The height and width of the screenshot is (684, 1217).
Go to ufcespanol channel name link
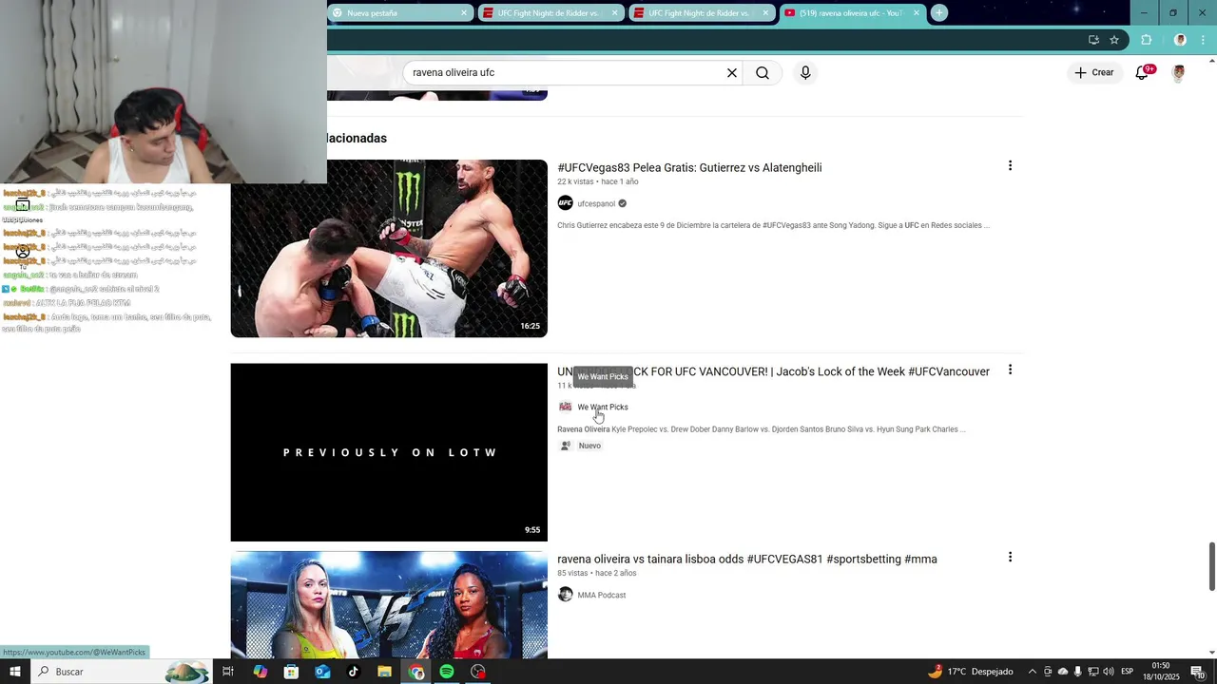596,204
